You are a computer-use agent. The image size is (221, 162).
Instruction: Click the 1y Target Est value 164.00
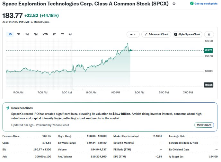click(213, 157)
